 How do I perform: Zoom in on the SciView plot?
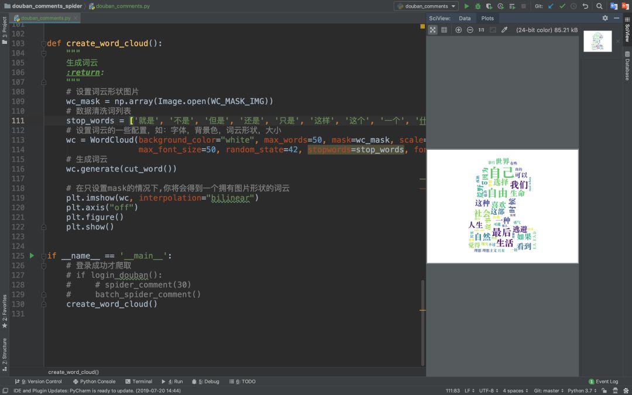[x=459, y=30]
